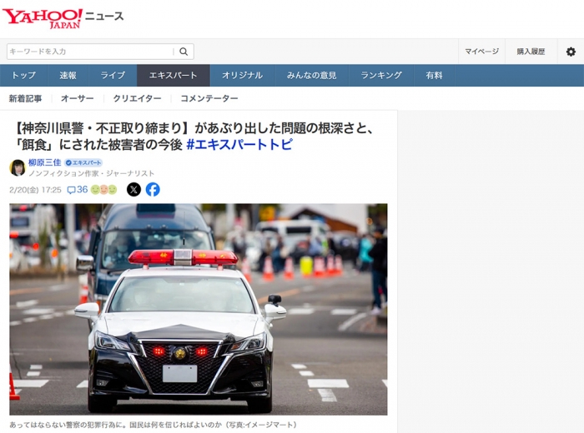584x433 pixels.
Task: Open the comment bubble icon with 36
Action: [77, 190]
